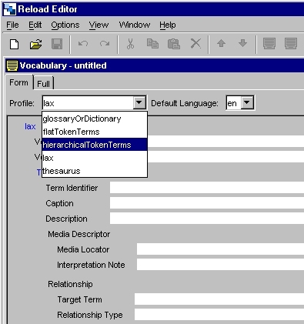Viewport: 304px width, 324px height.
Task: Paste with the clipboard icon
Action: point(174,44)
